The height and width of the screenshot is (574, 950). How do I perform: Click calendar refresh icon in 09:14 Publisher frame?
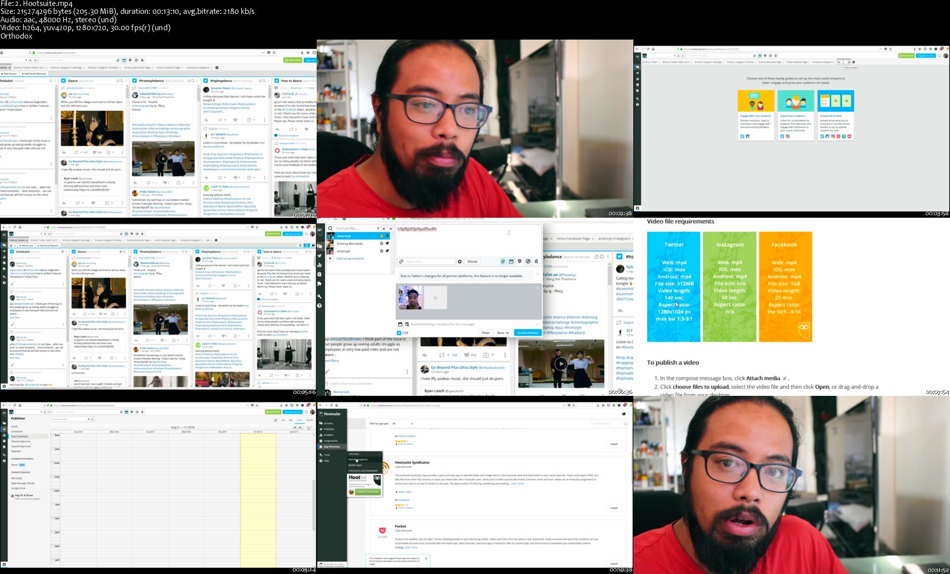(x=276, y=420)
